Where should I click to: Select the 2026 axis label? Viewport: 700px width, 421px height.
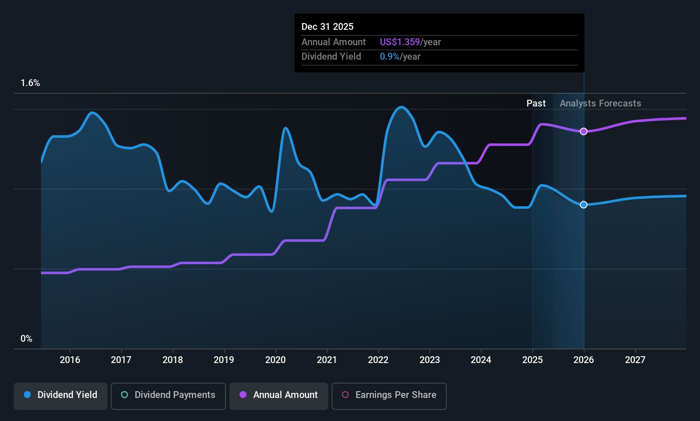click(x=584, y=360)
